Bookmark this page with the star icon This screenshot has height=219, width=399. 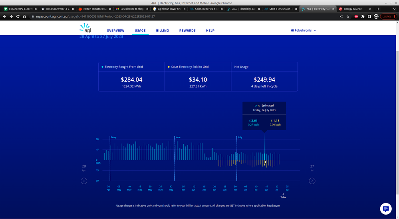[348, 16]
